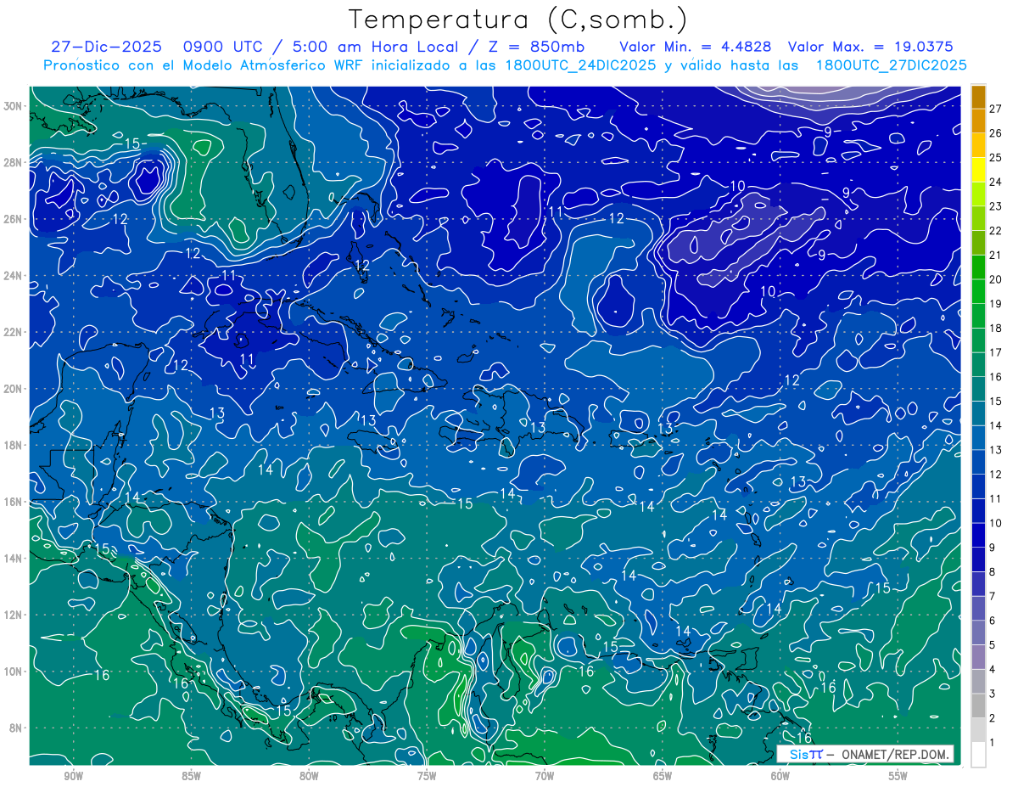This screenshot has height=787, width=1018.
Task: Pick the white swatch at colorbar bottom
Action: point(979,755)
